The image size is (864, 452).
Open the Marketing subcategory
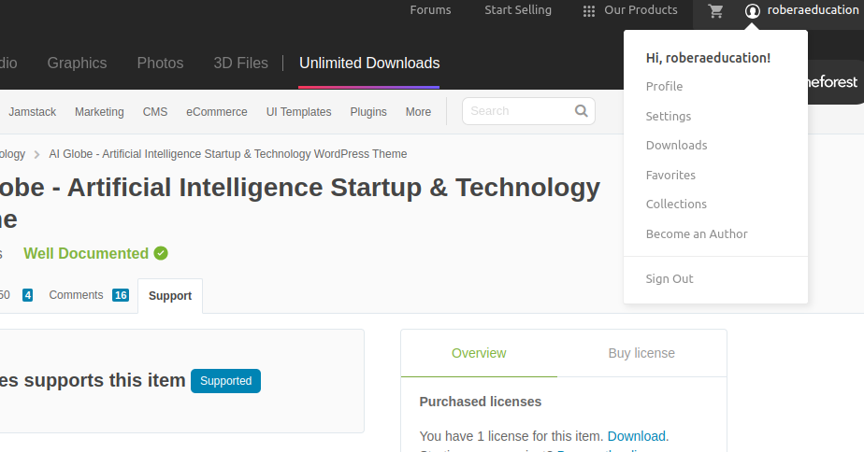[99, 112]
